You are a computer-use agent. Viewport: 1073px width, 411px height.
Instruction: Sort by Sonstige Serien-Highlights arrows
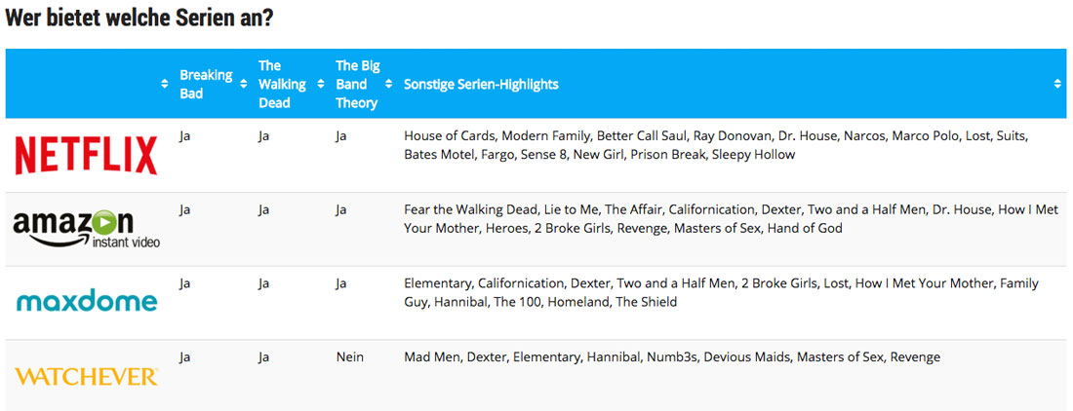point(1058,85)
